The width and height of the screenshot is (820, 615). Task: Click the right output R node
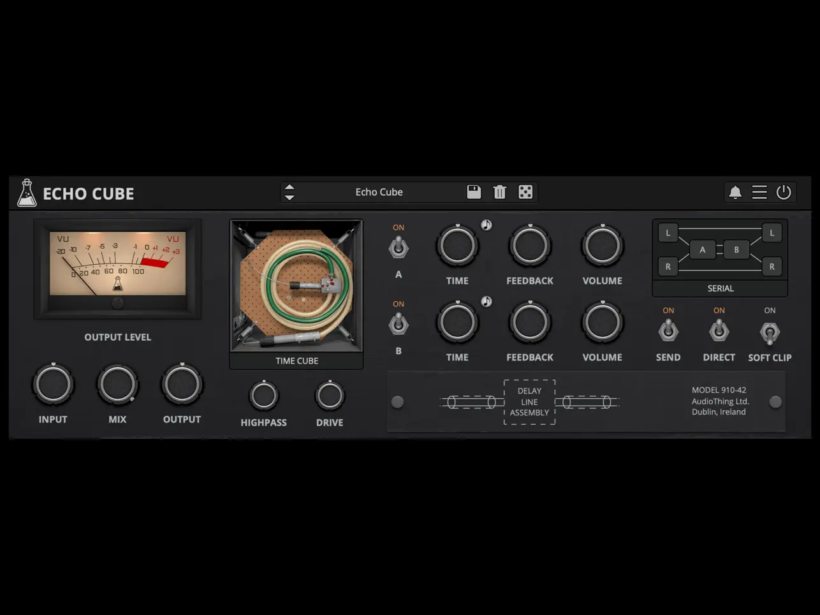click(x=772, y=267)
